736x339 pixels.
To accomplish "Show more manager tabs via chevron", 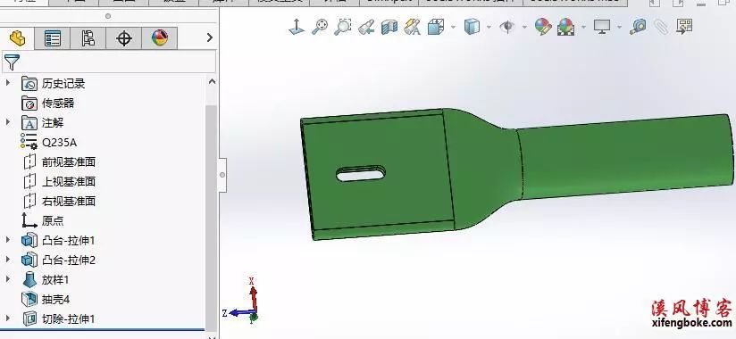I will pyautogui.click(x=209, y=37).
